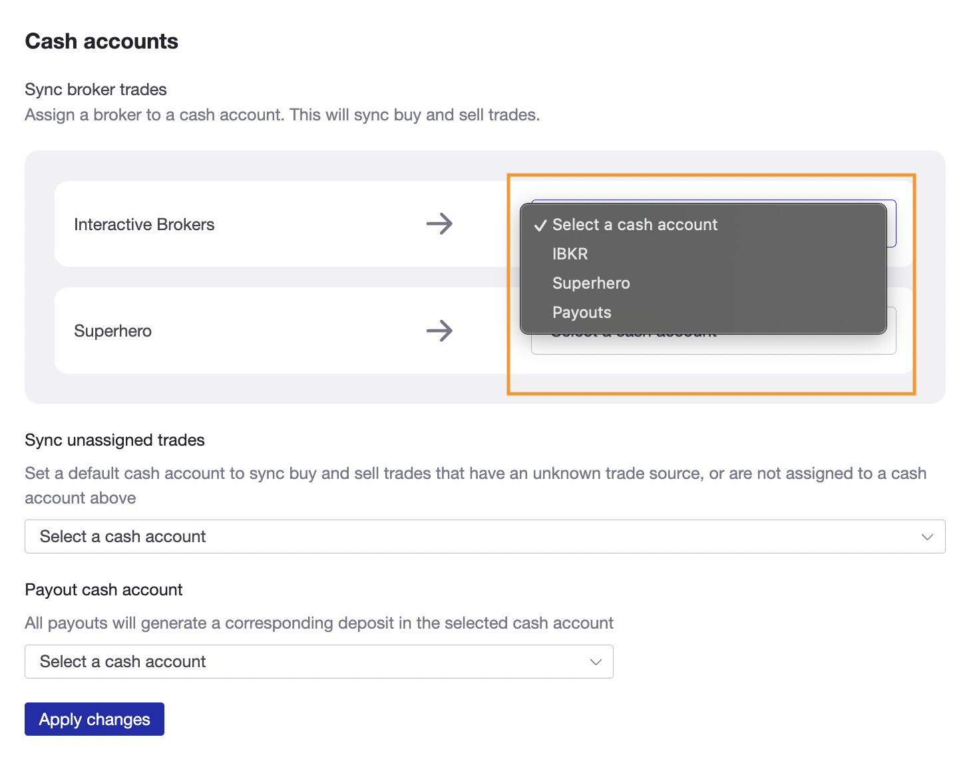Click the arrow icon beside Superhero broker

point(439,331)
